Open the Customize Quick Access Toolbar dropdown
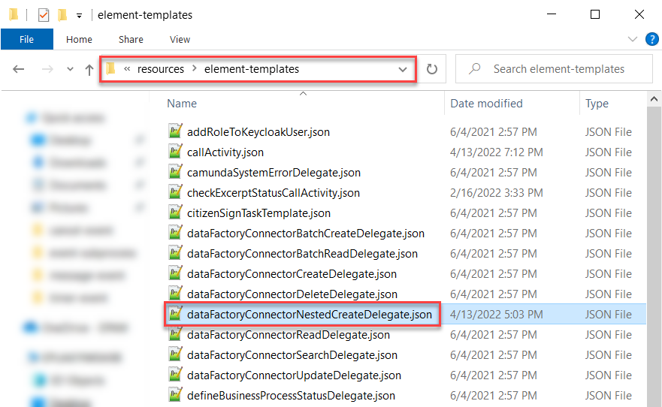Image resolution: width=662 pixels, height=407 pixels. click(79, 15)
